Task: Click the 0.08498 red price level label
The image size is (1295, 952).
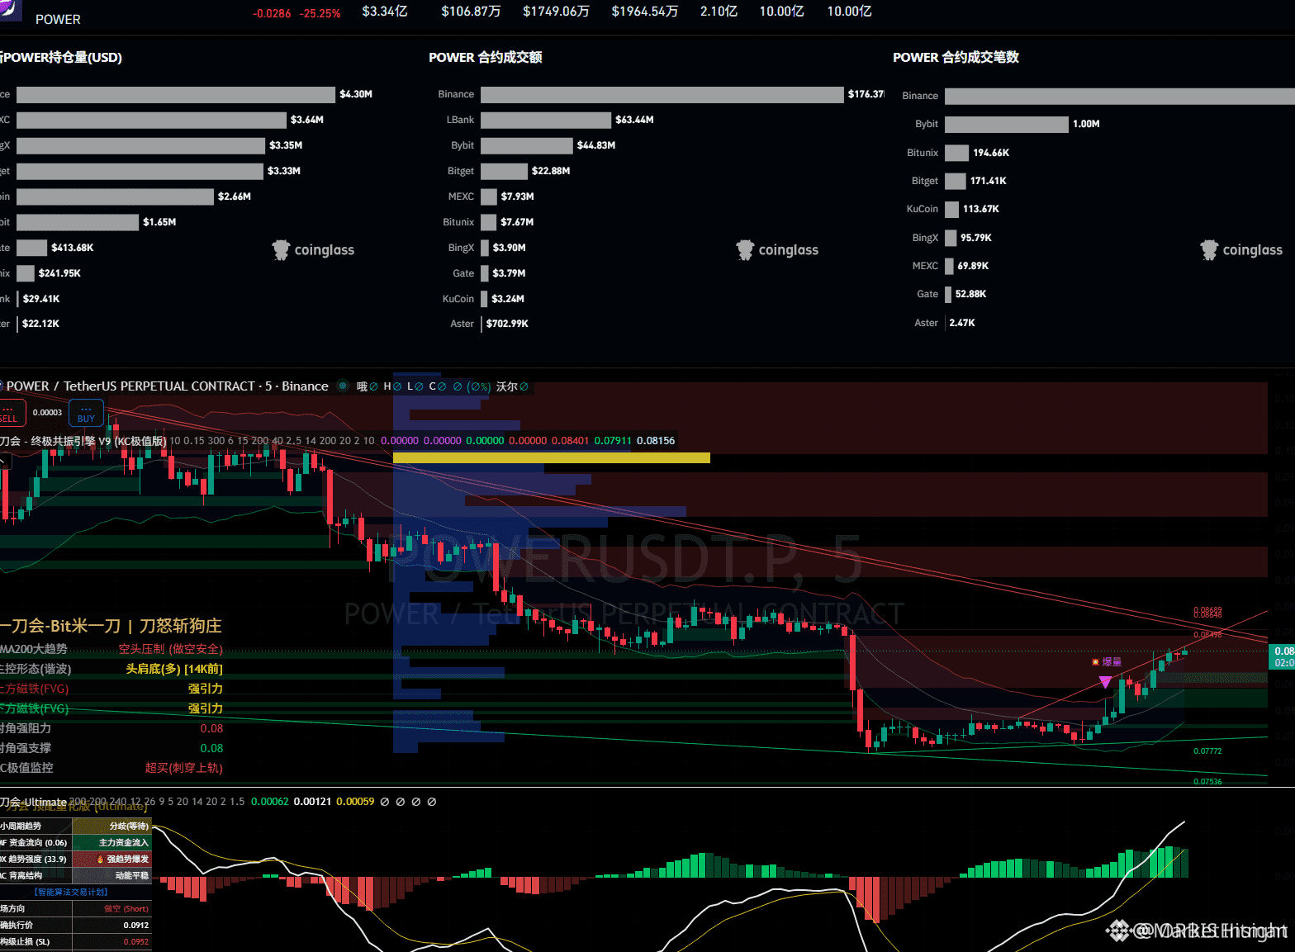Action: [x=1207, y=634]
